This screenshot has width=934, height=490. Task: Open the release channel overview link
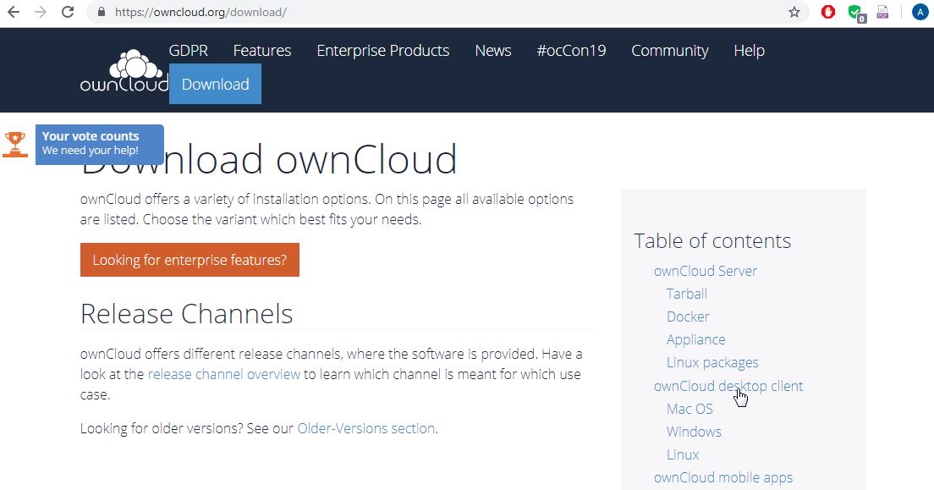[x=224, y=374]
